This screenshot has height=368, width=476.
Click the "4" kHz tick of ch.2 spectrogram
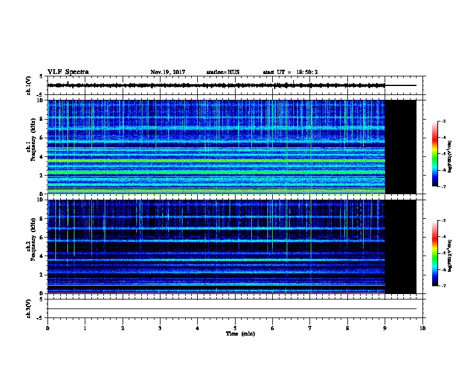pos(41,256)
